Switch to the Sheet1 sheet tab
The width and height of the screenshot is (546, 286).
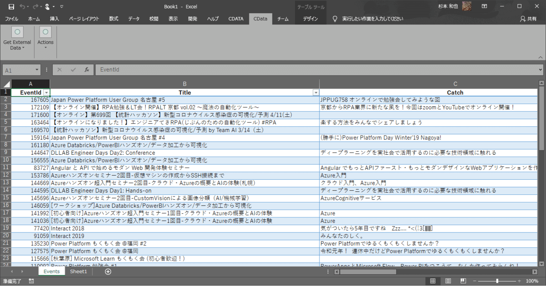[x=78, y=271]
